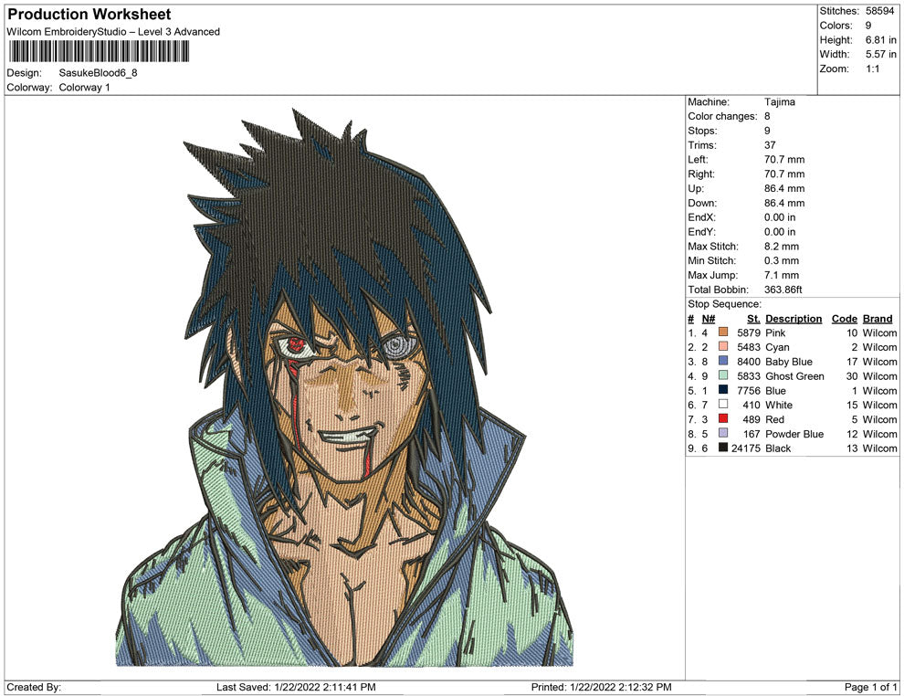Screen dimensions: 904x696
Task: Click the Pink color swatch in stop sequence
Action: (x=723, y=332)
